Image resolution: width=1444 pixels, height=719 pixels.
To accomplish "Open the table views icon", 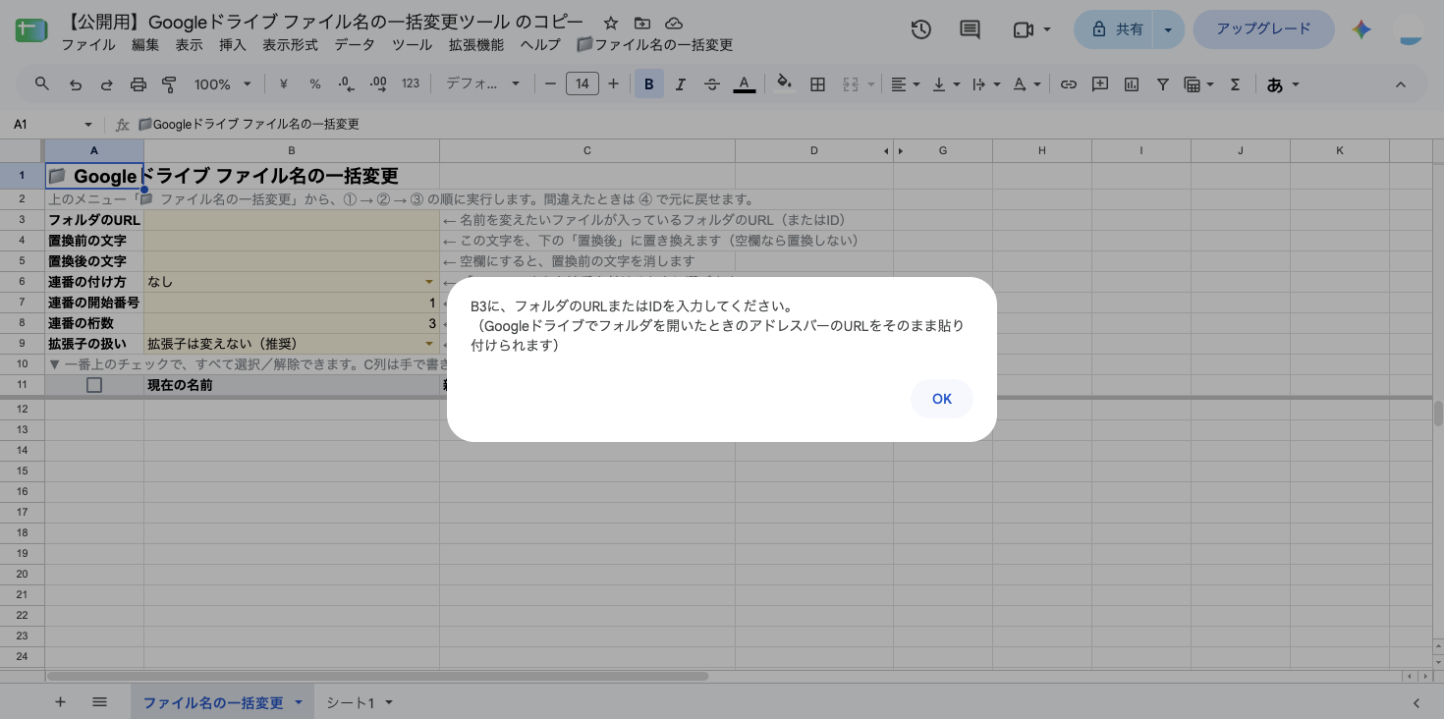I will 1198,84.
